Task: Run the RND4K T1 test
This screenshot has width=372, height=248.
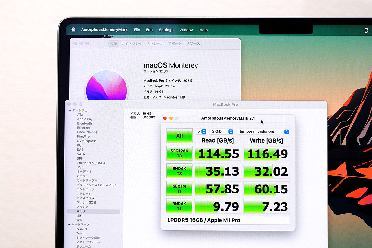Action: (179, 206)
